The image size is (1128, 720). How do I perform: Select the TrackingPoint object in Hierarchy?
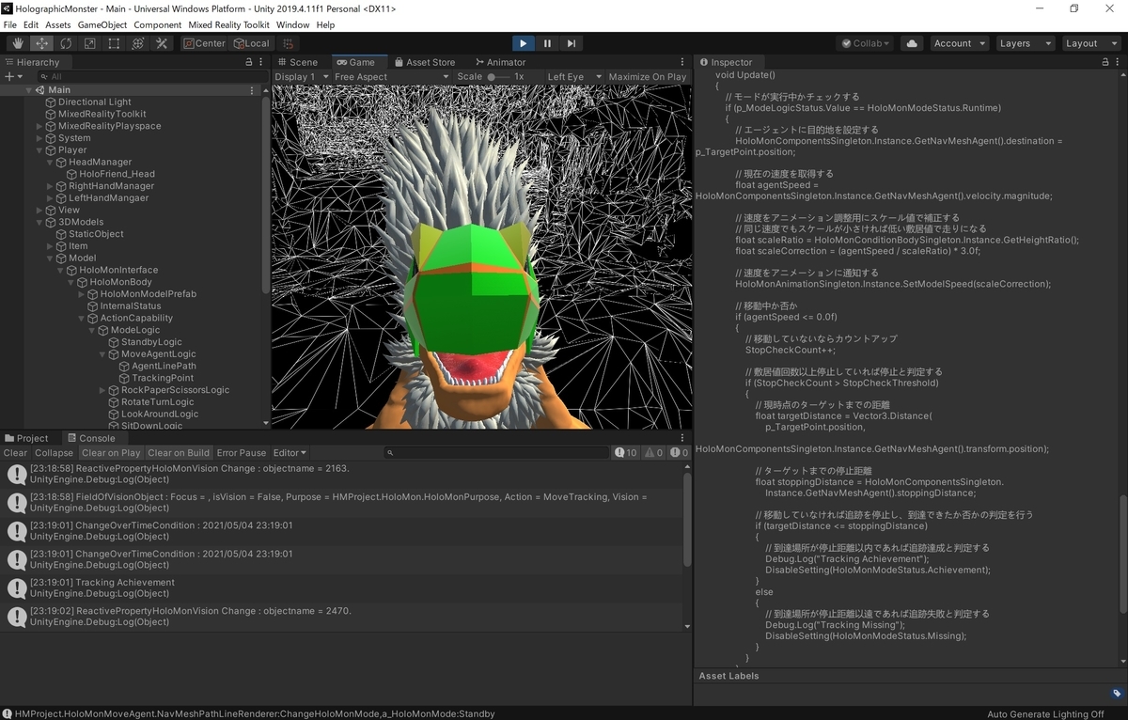click(x=163, y=378)
